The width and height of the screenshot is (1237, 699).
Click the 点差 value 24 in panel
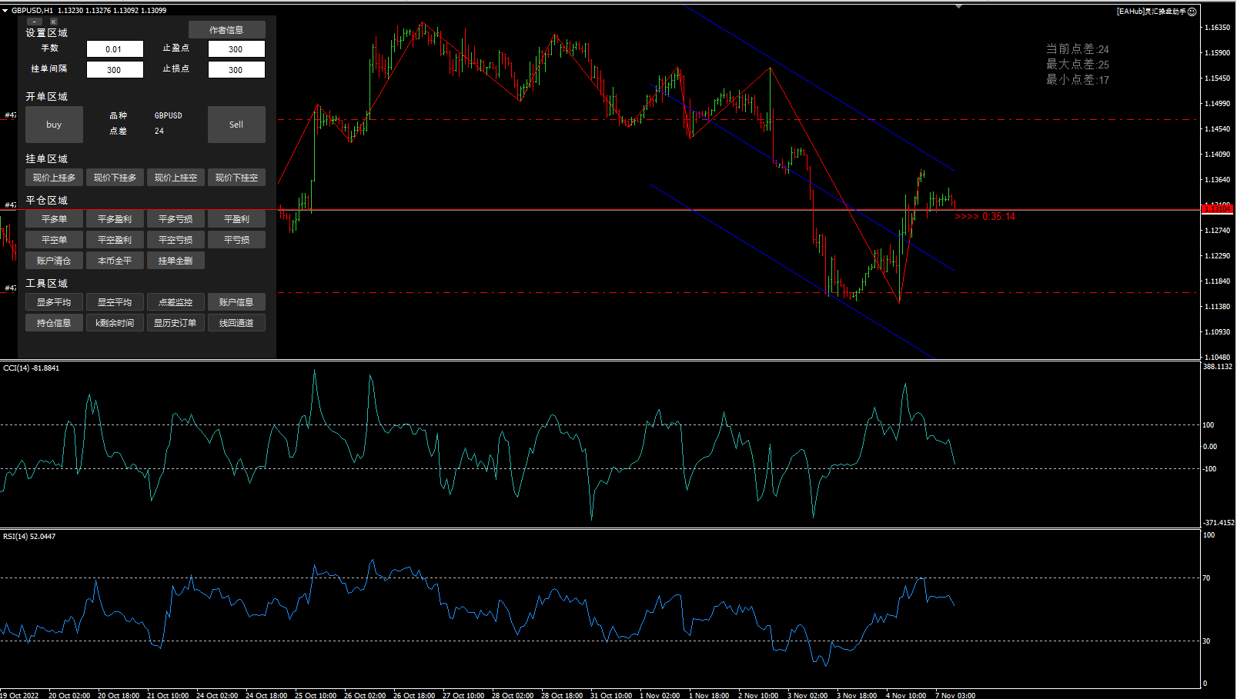tap(159, 131)
